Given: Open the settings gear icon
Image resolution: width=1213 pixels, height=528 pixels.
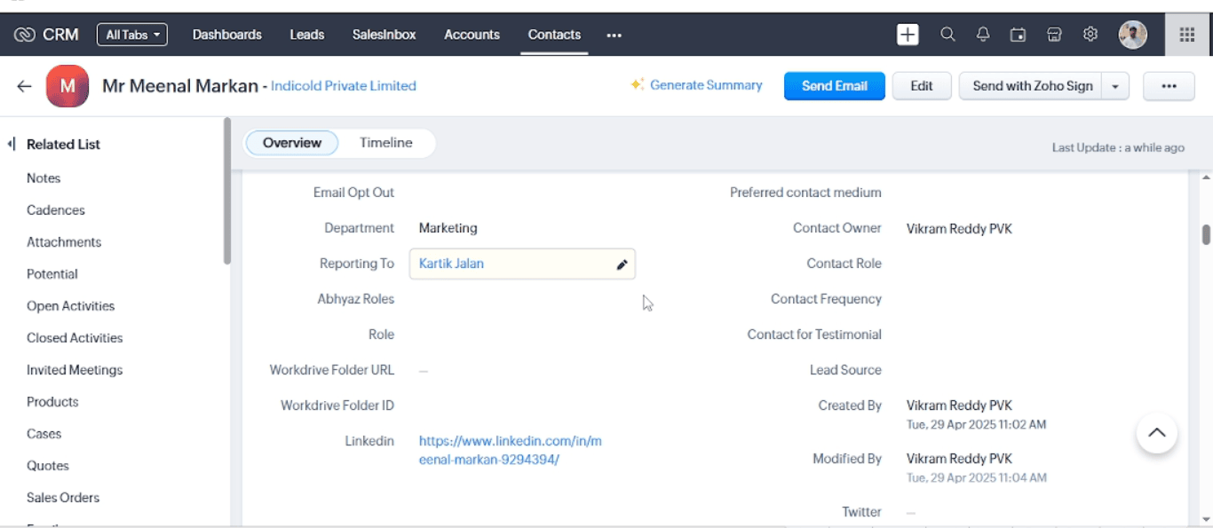Looking at the screenshot, I should coord(1090,35).
